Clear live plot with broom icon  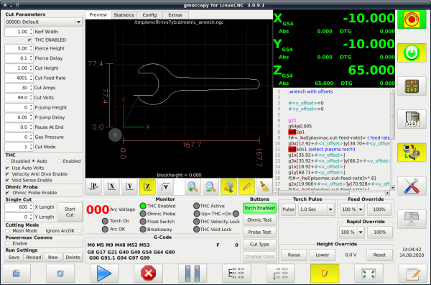pos(264,186)
